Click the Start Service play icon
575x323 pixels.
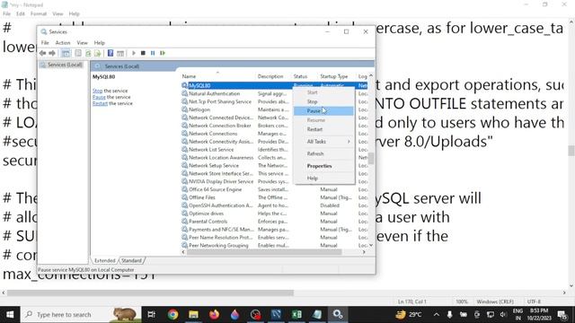(x=134, y=53)
